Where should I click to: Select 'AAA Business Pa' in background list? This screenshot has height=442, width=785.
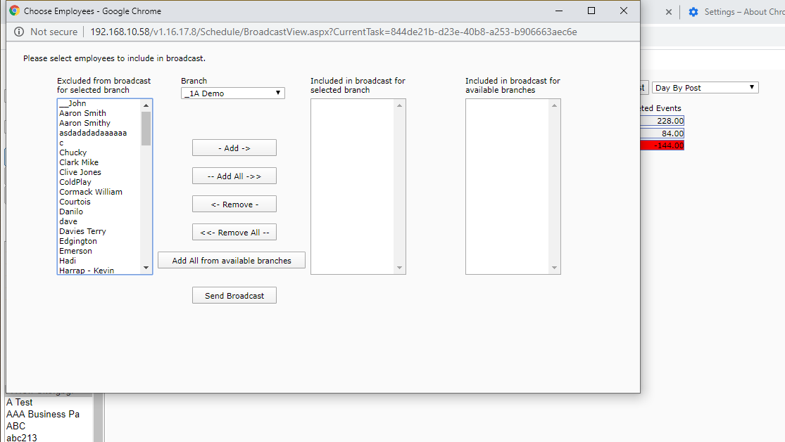coord(43,414)
